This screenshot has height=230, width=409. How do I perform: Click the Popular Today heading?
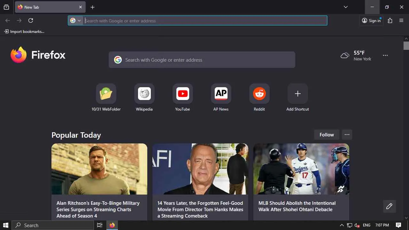(76, 135)
